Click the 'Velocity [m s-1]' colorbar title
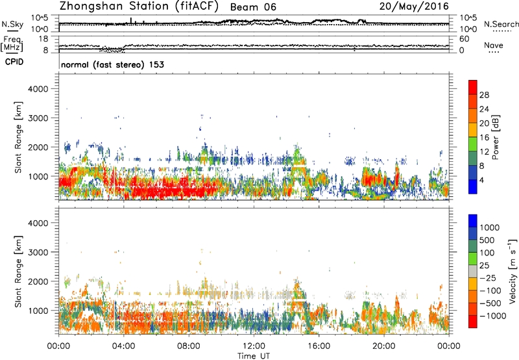The width and height of the screenshot is (519, 360). [x=513, y=271]
